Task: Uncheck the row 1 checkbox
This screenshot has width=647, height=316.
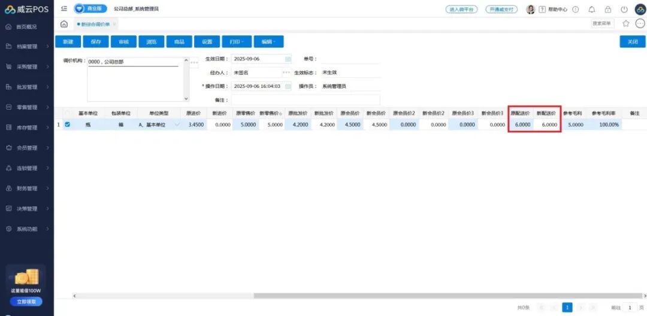Action: point(67,124)
